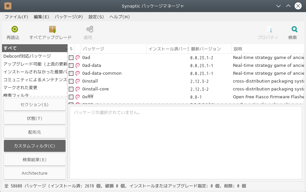306x192 pixels.
Task: Toggle status checkbox for 0xffff
Action: (71, 97)
